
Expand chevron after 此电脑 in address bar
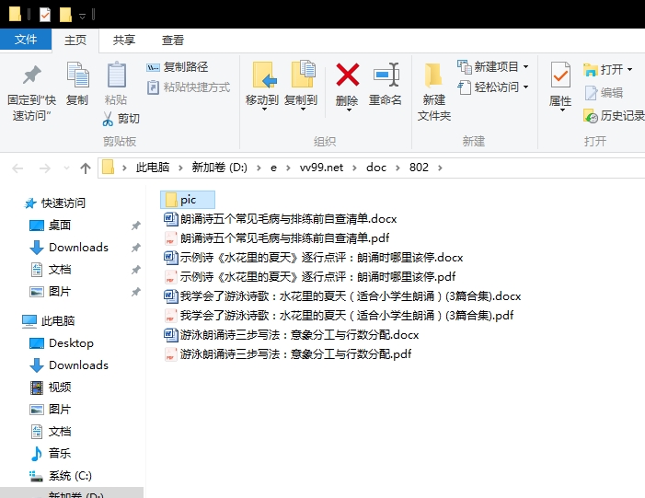click(180, 168)
